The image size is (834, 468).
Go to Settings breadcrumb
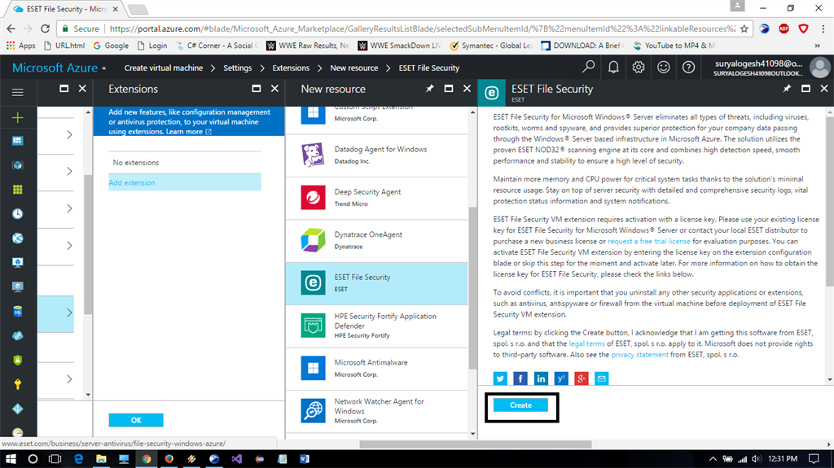click(x=237, y=68)
